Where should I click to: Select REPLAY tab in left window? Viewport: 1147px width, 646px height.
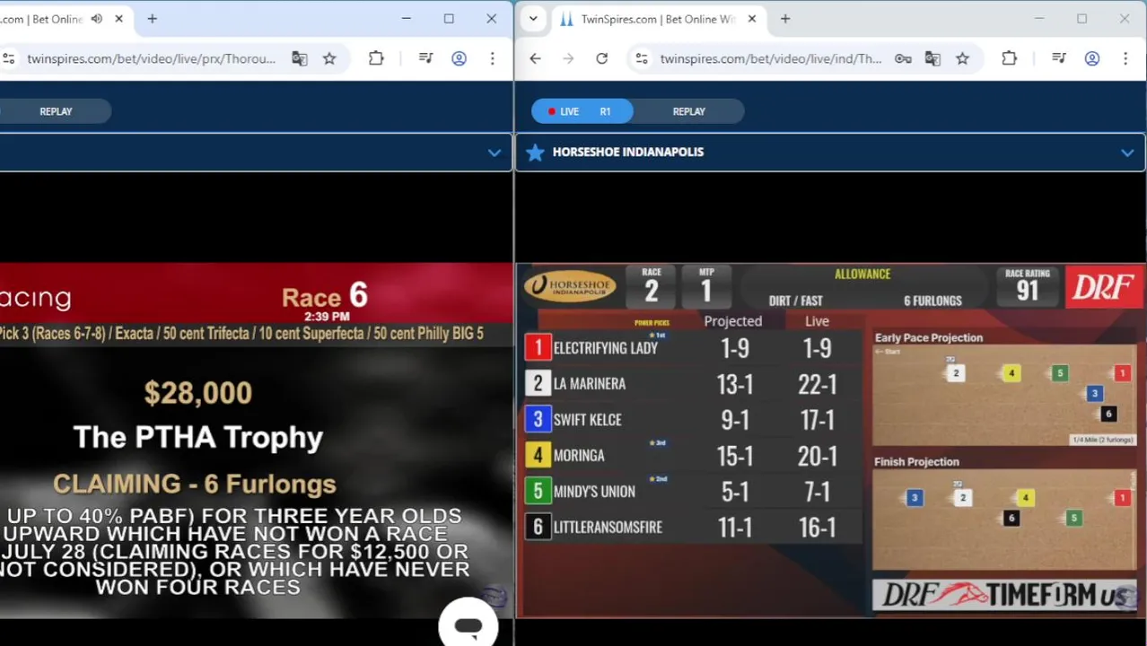[x=56, y=111]
